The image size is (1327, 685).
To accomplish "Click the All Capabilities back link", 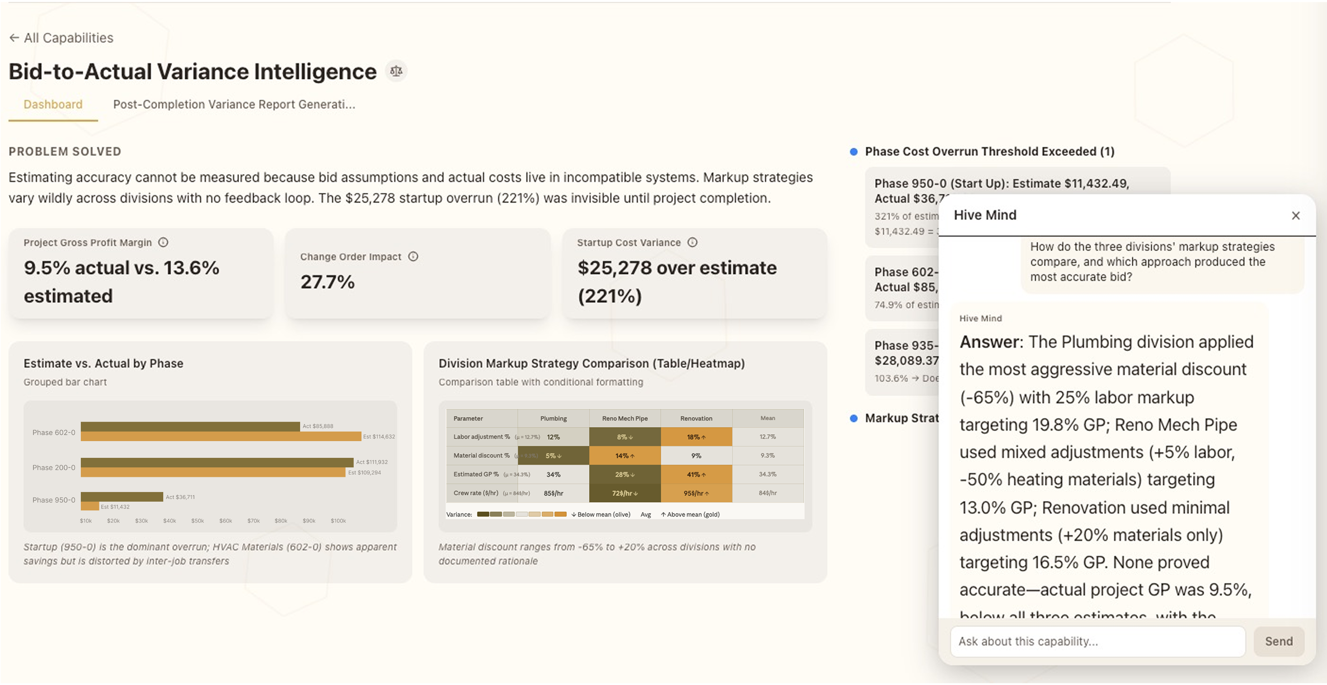I will click(68, 38).
